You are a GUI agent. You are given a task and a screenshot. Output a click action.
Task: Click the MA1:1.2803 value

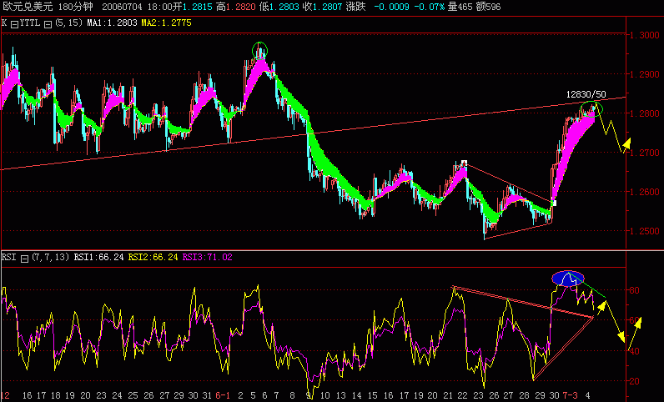pyautogui.click(x=113, y=23)
